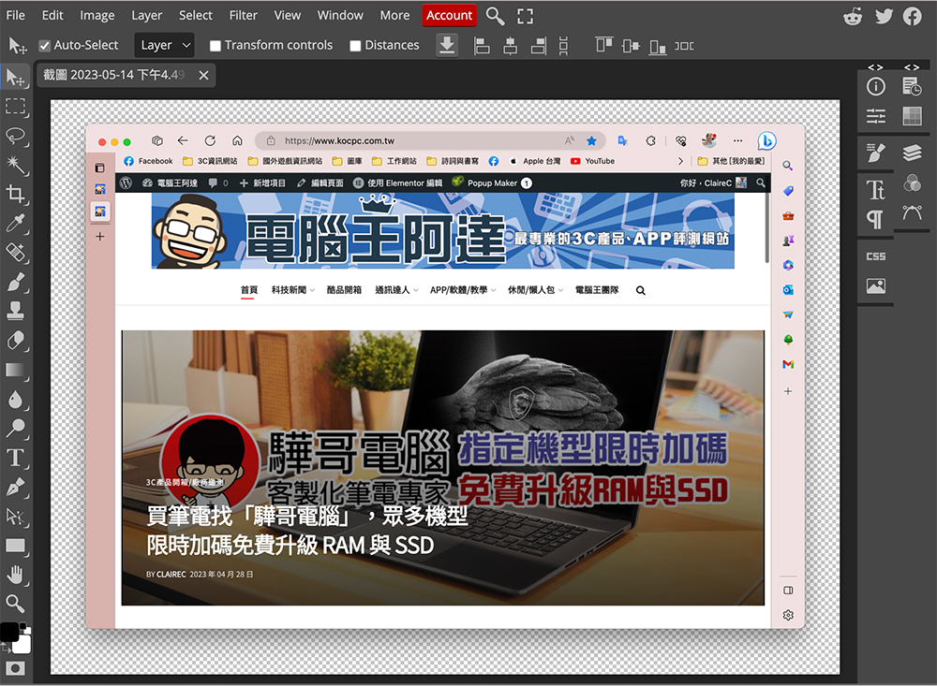This screenshot has width=937, height=686.
Task: Open the Image menu
Action: click(x=97, y=16)
